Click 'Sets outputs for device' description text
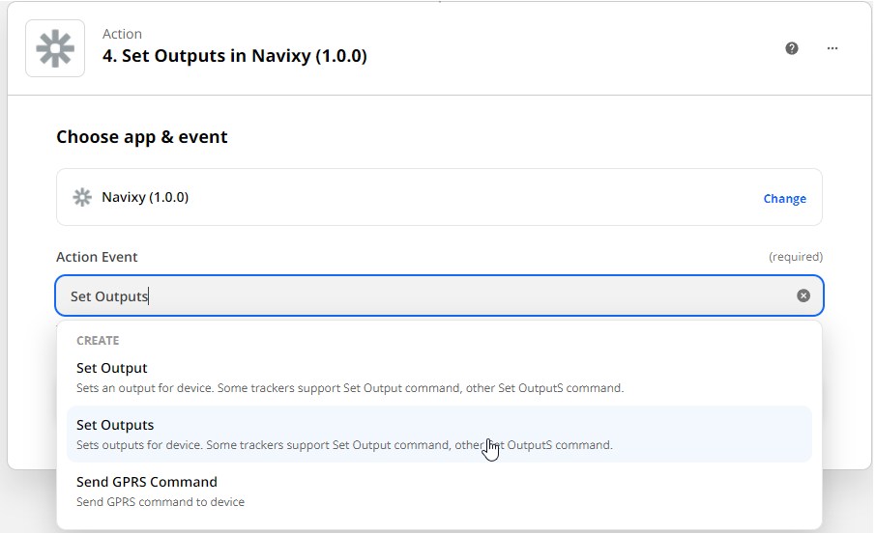The image size is (876, 534). pos(344,445)
